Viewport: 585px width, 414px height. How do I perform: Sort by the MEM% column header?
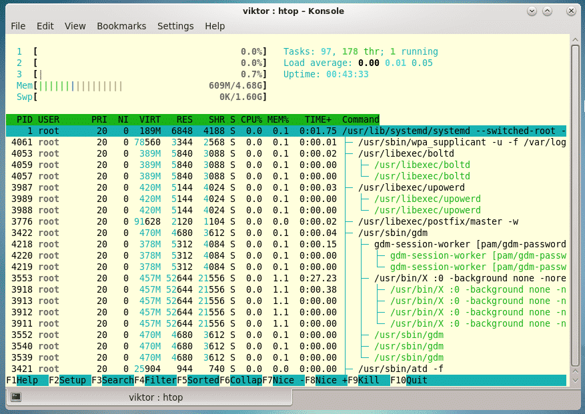click(x=278, y=119)
